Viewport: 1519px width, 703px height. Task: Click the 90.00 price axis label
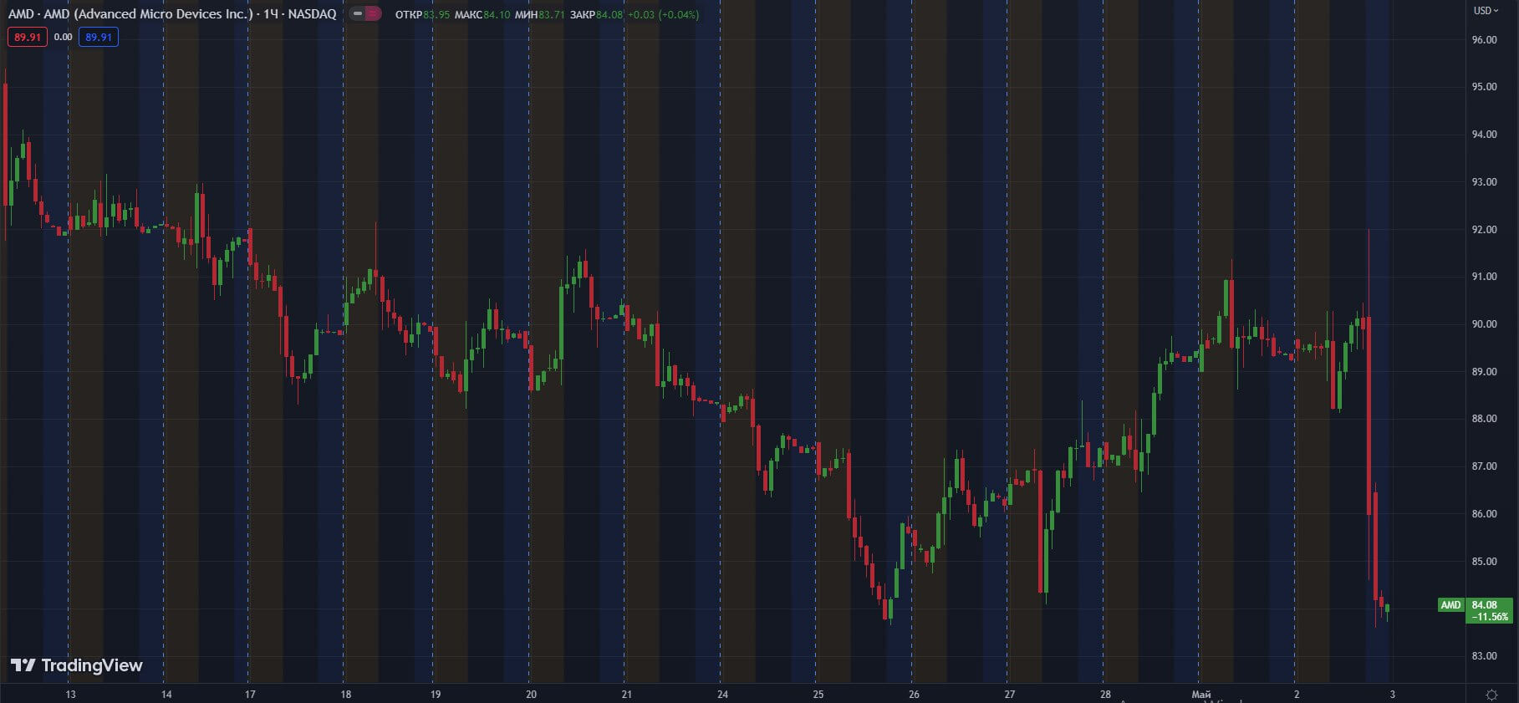click(x=1484, y=323)
